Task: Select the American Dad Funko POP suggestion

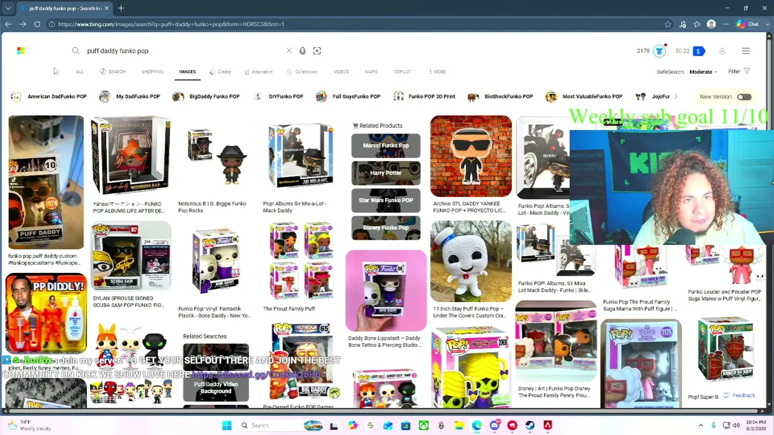Action: [x=48, y=97]
